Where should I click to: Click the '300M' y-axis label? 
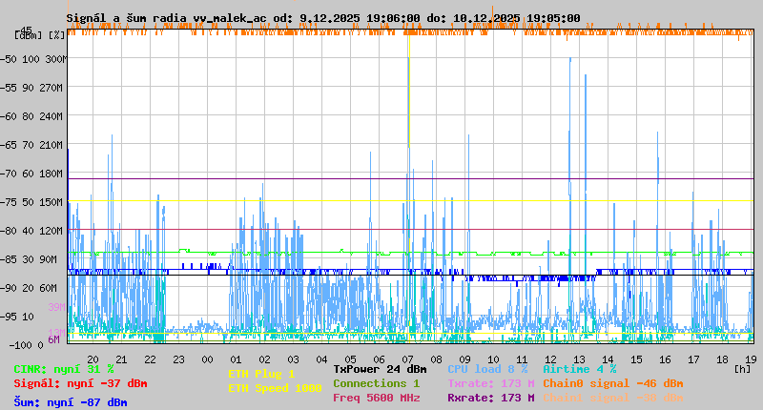click(55, 59)
